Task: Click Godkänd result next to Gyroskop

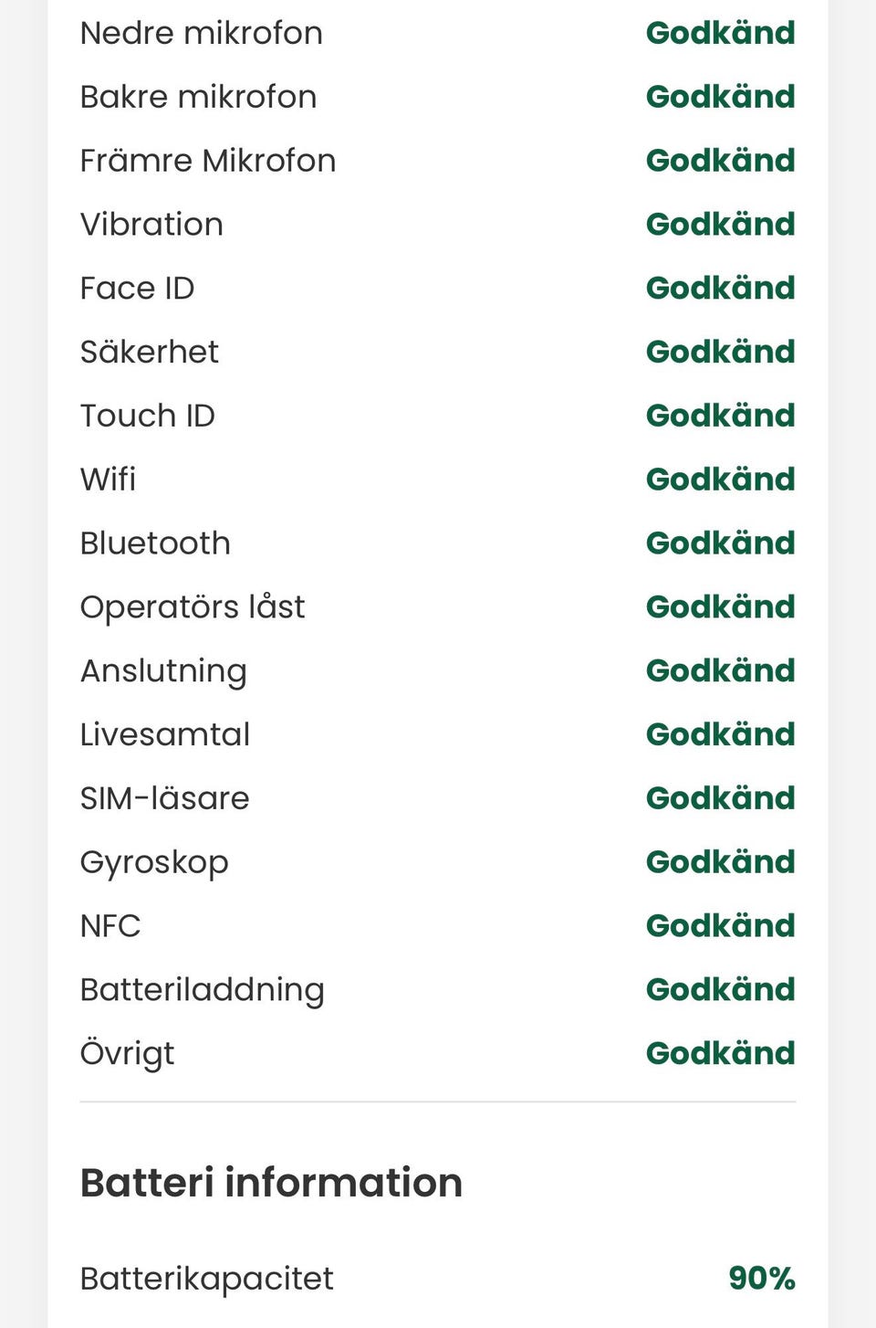Action: point(721,862)
